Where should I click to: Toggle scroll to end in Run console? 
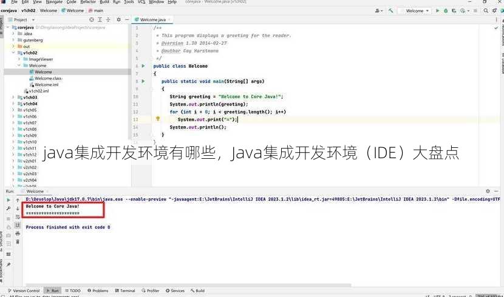(x=18, y=225)
